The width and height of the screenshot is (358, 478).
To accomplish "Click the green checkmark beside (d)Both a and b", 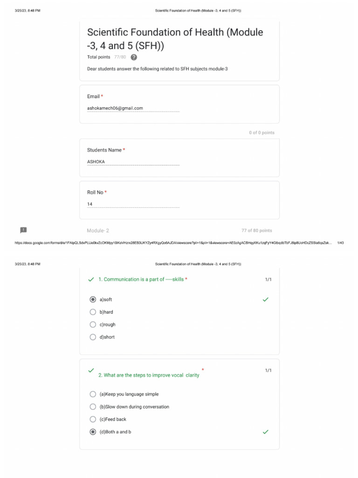I will pos(265,432).
